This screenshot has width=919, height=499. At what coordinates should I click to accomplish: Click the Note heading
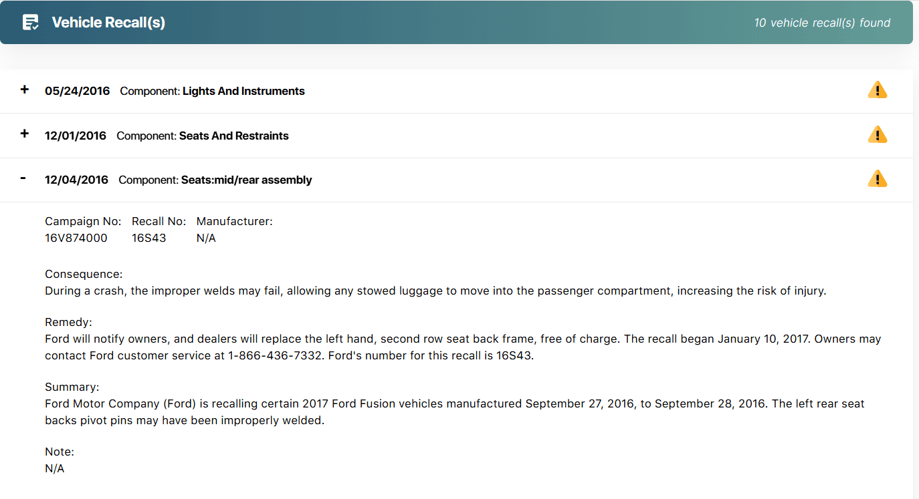(x=59, y=452)
